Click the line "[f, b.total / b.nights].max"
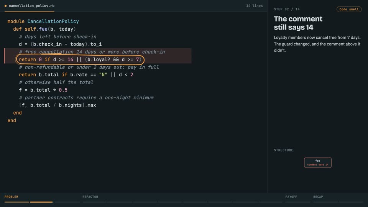Viewport: 368px width, 207px height. (x=58, y=105)
